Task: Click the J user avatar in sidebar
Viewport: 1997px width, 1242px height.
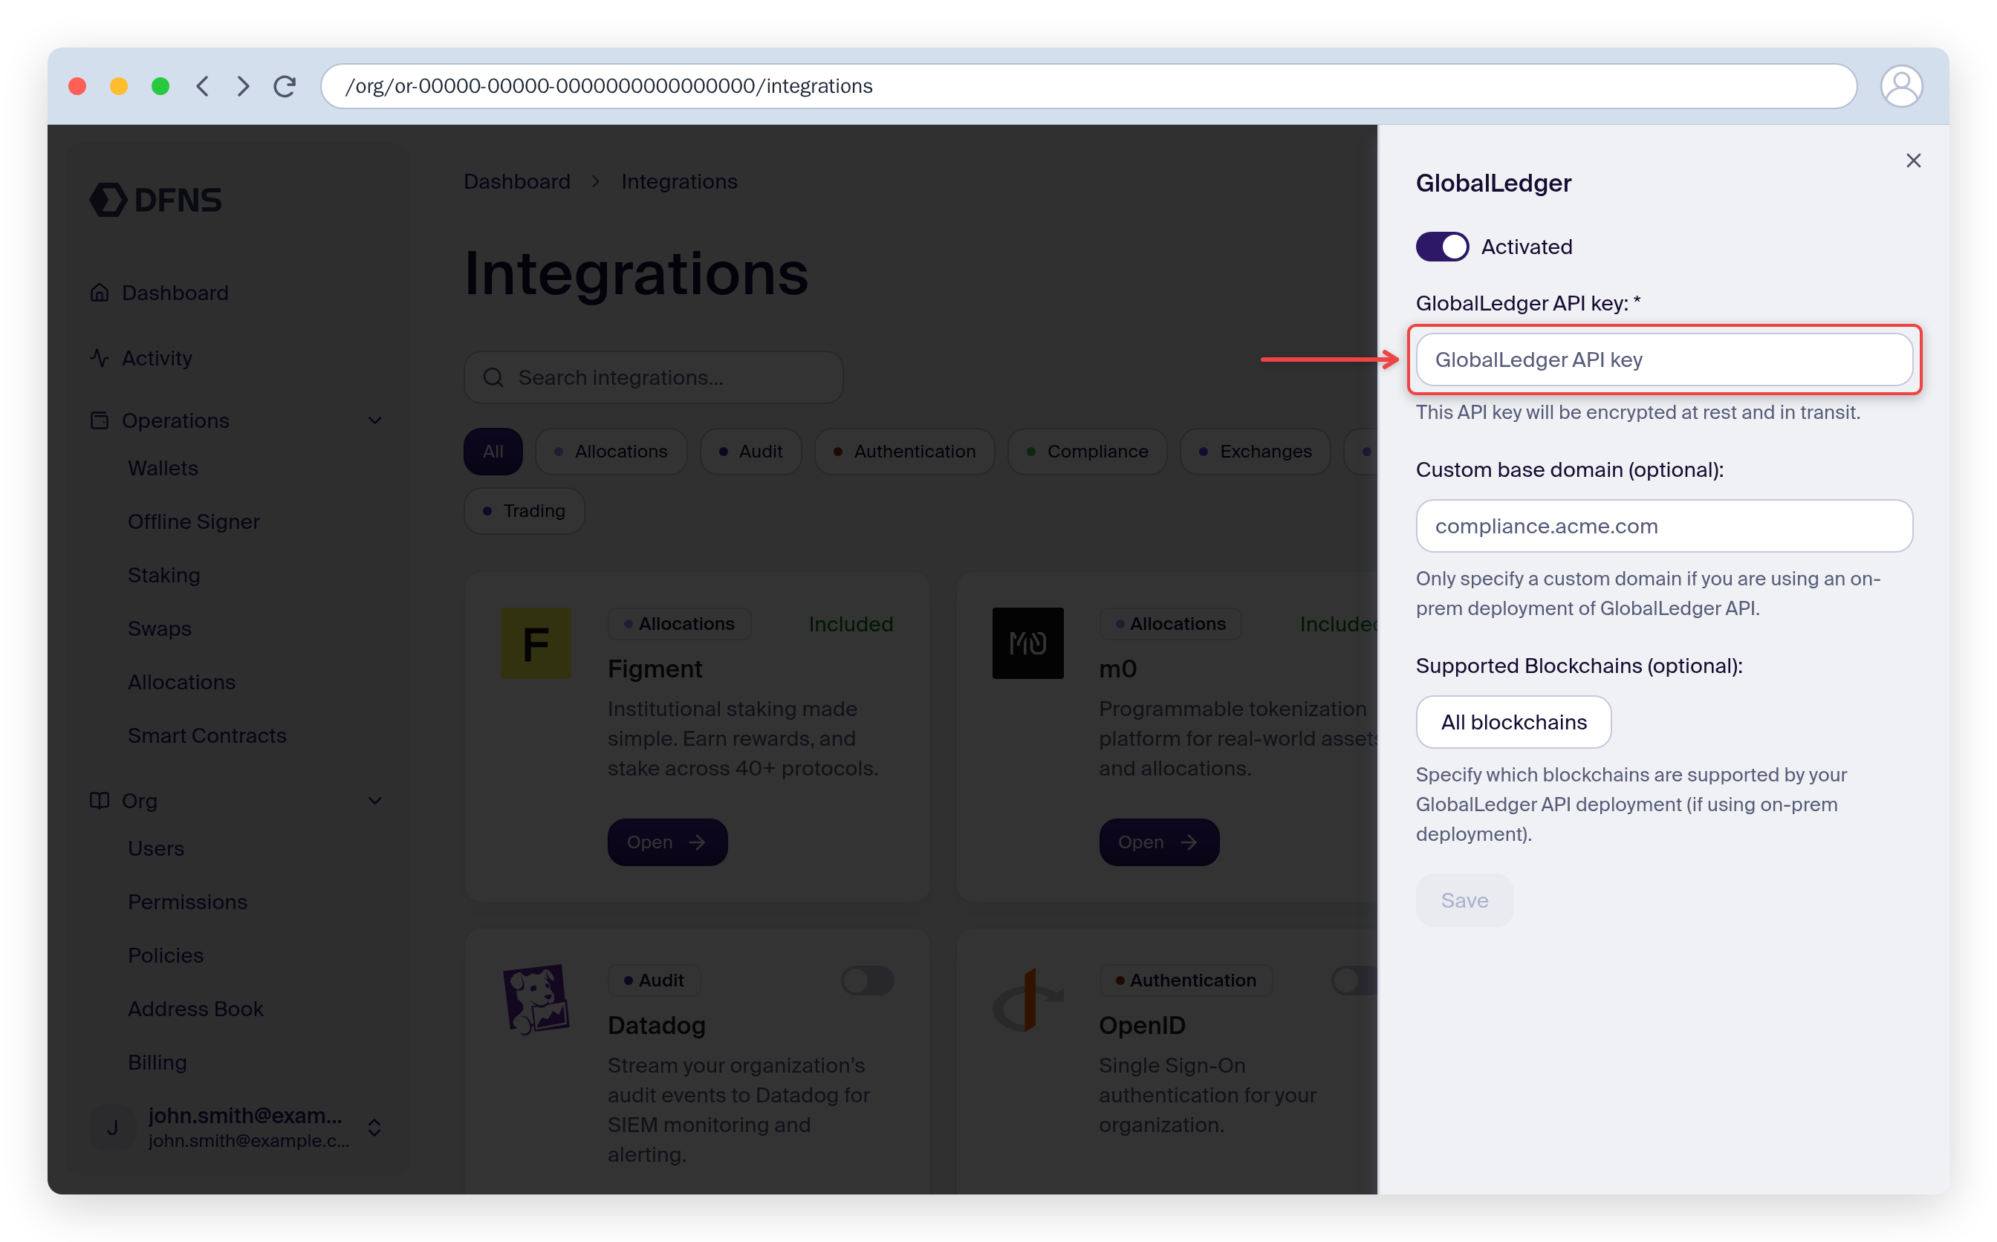Action: (x=112, y=1127)
